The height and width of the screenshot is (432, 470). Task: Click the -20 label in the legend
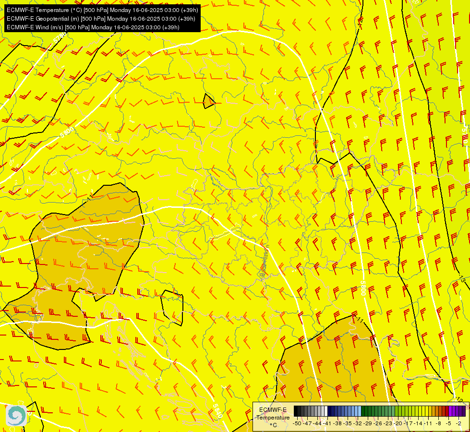click(x=398, y=423)
